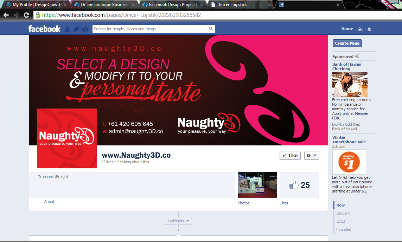This screenshot has height=242, width=402.
Task: Click the 2 talking about this text
Action: point(133,162)
